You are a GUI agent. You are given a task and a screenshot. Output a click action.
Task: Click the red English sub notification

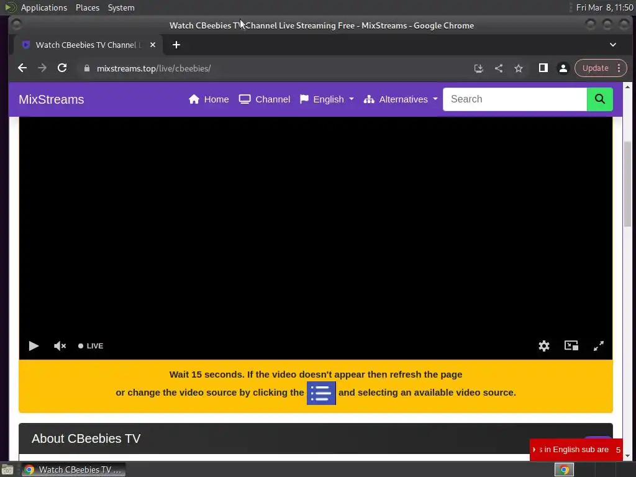576,450
